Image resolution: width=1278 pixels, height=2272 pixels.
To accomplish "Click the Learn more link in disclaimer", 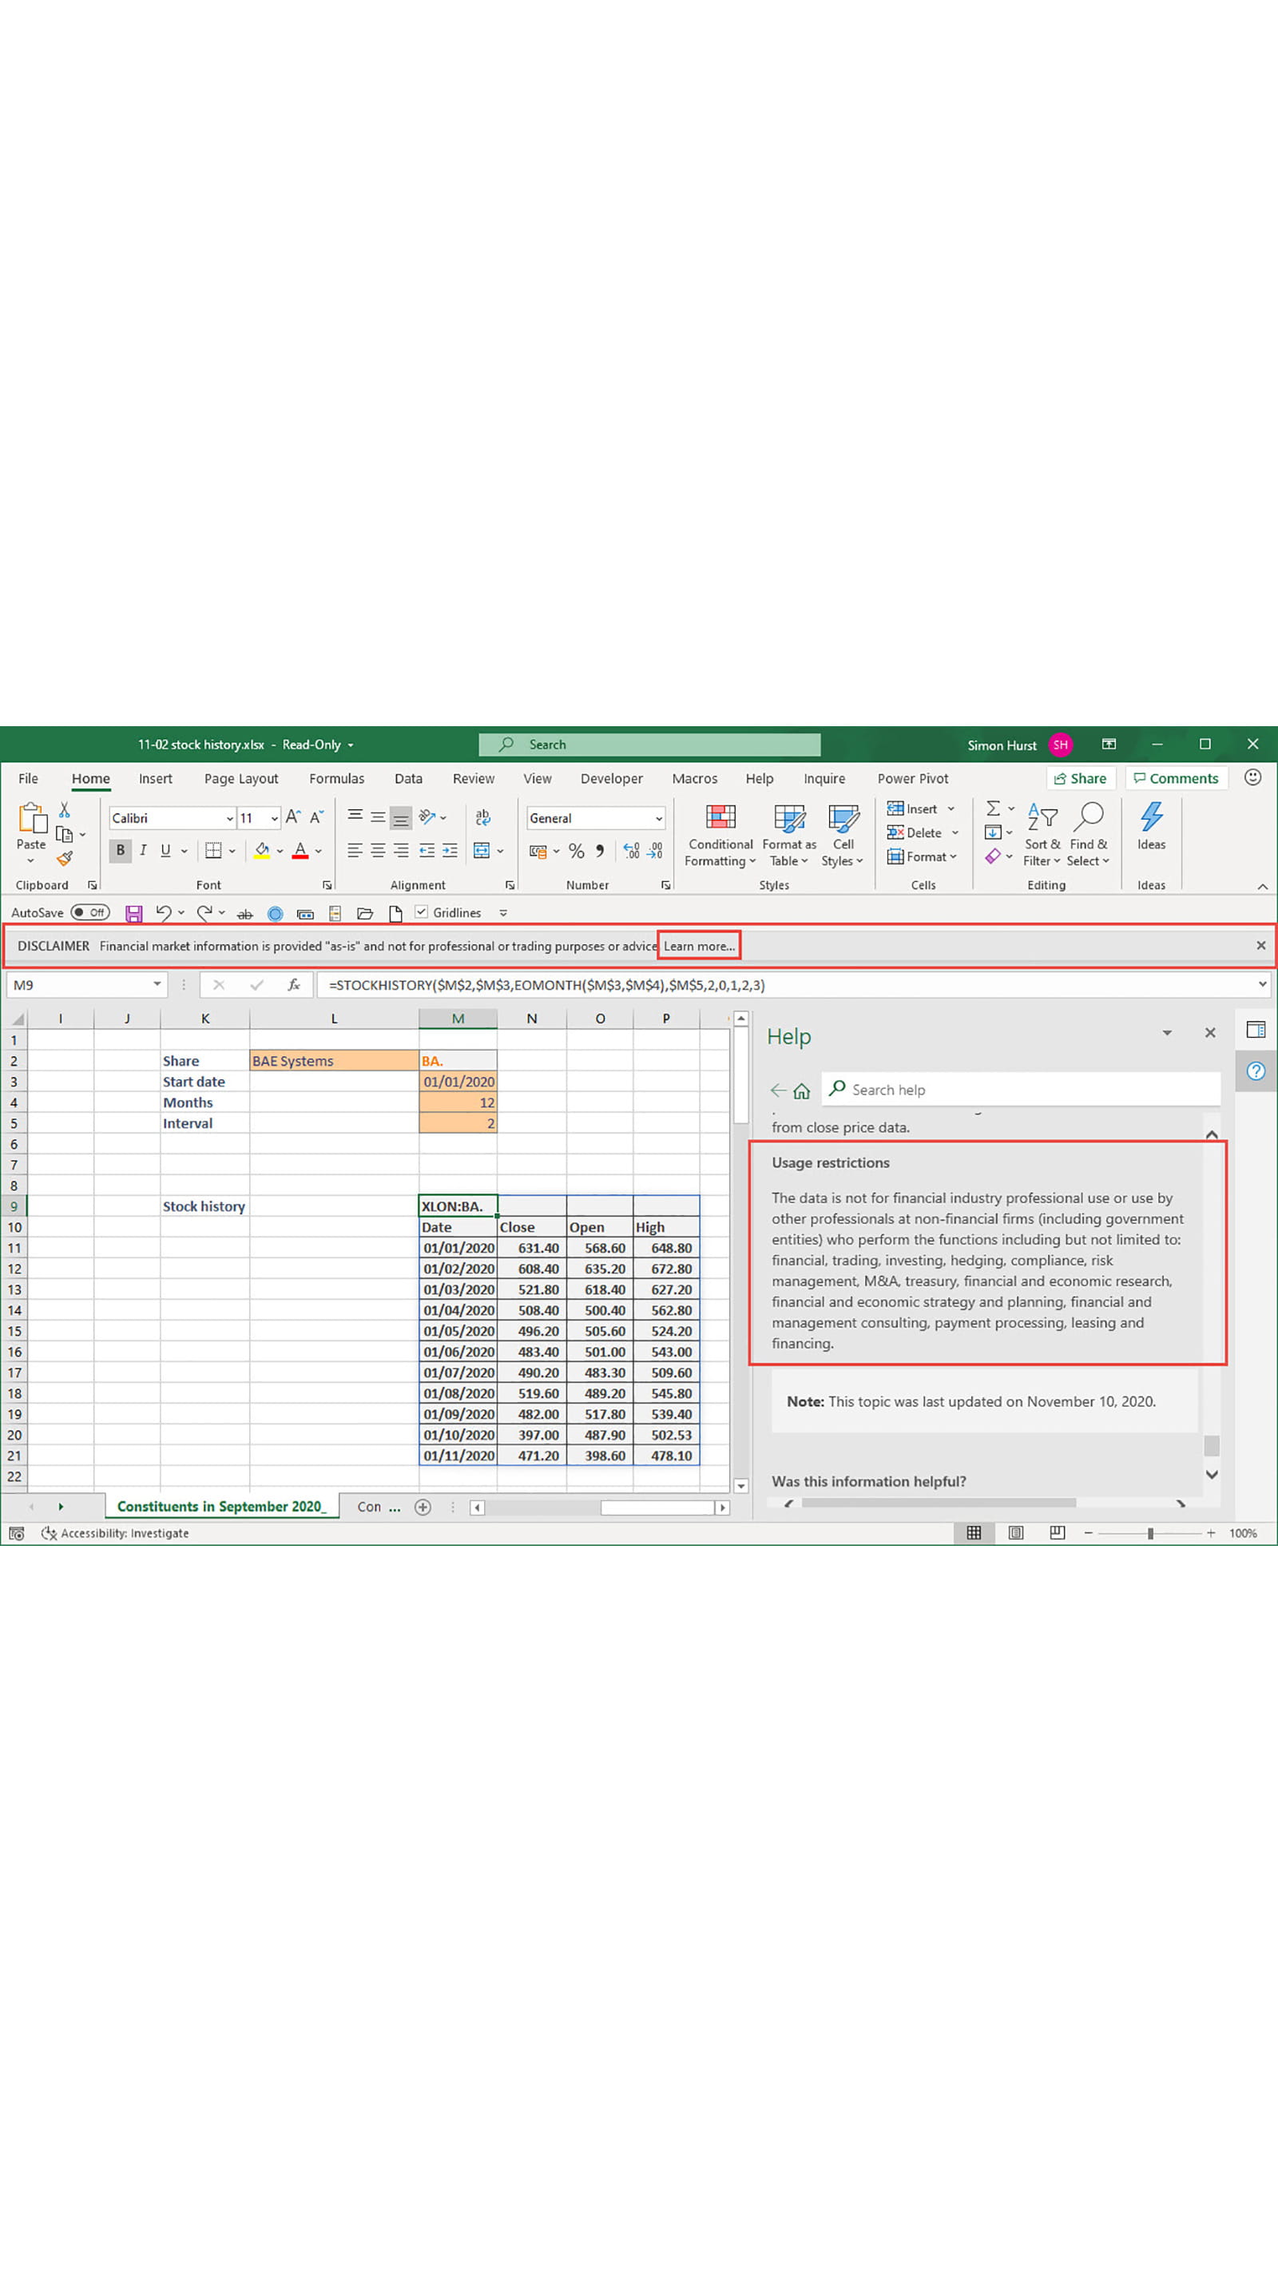I will tap(699, 946).
